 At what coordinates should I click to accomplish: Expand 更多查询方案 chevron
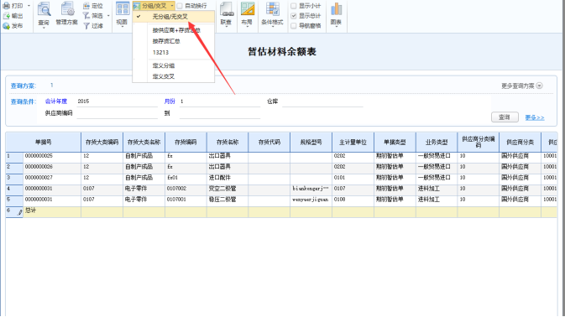[540, 86]
